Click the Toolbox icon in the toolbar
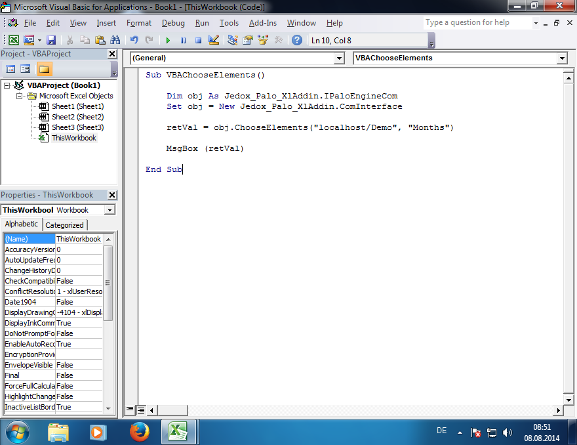The width and height of the screenshot is (577, 445). coord(279,40)
